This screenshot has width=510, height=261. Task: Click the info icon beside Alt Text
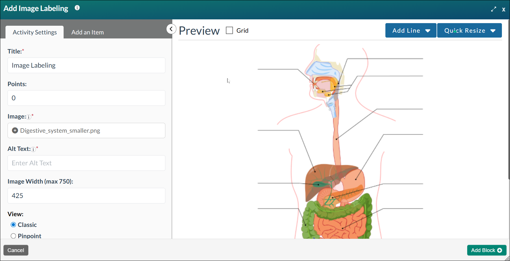click(x=33, y=150)
